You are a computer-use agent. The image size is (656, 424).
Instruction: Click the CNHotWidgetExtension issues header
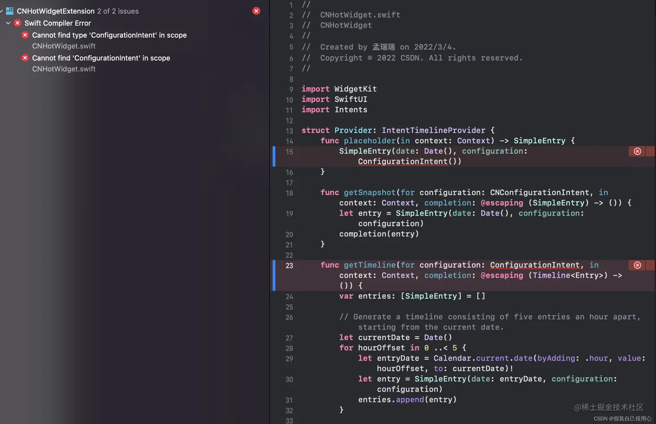click(x=77, y=11)
